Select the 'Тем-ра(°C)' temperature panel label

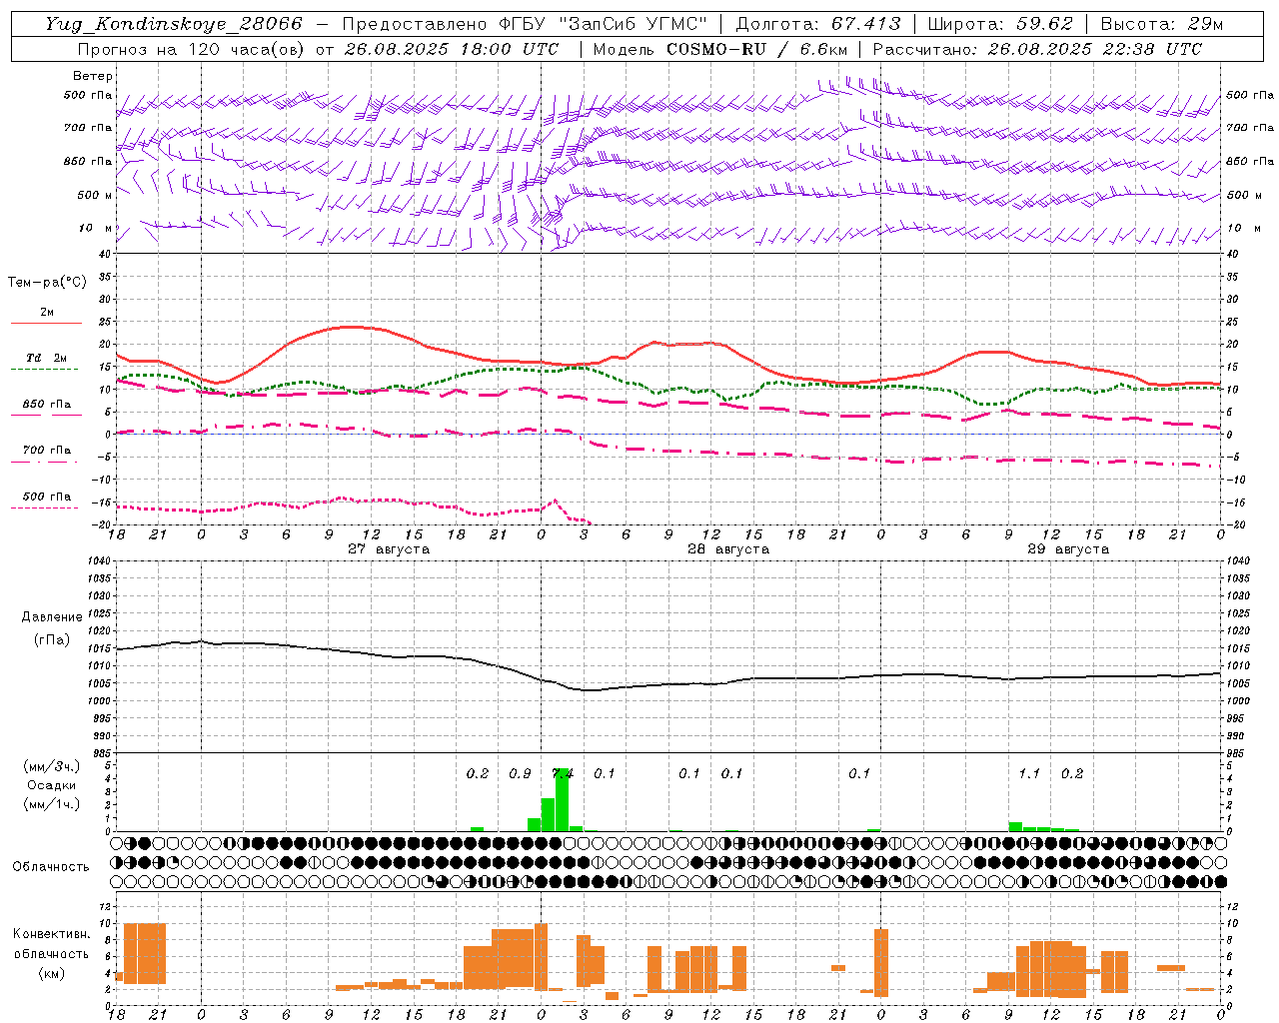click(x=47, y=283)
